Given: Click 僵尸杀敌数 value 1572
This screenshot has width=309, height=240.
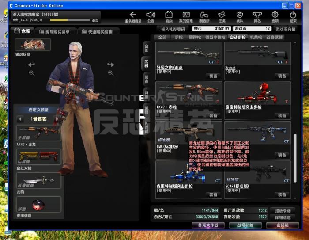Looking at the screenshot, I should [262, 210].
